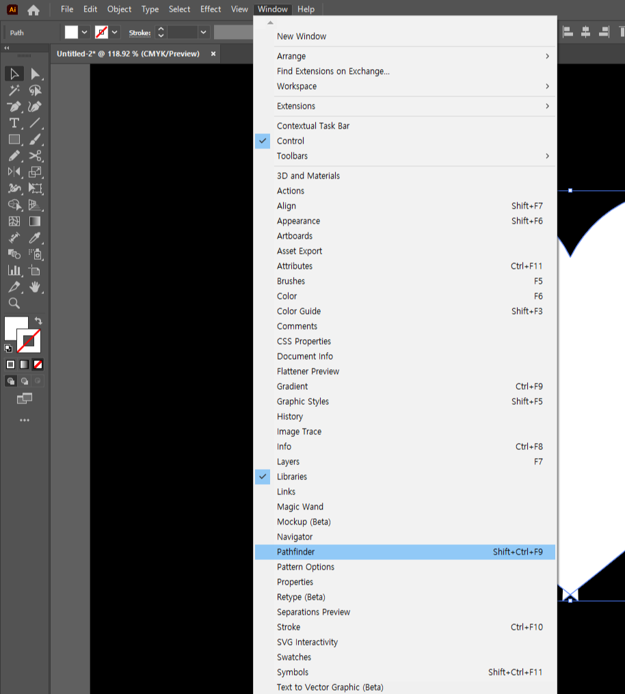Click the Home icon
The image size is (625, 694).
click(34, 10)
